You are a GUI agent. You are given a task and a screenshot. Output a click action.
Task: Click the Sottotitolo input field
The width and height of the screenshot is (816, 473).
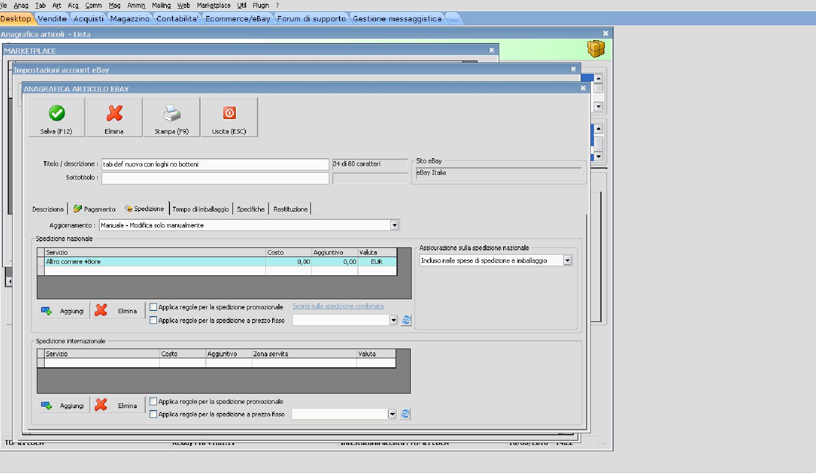(x=216, y=178)
